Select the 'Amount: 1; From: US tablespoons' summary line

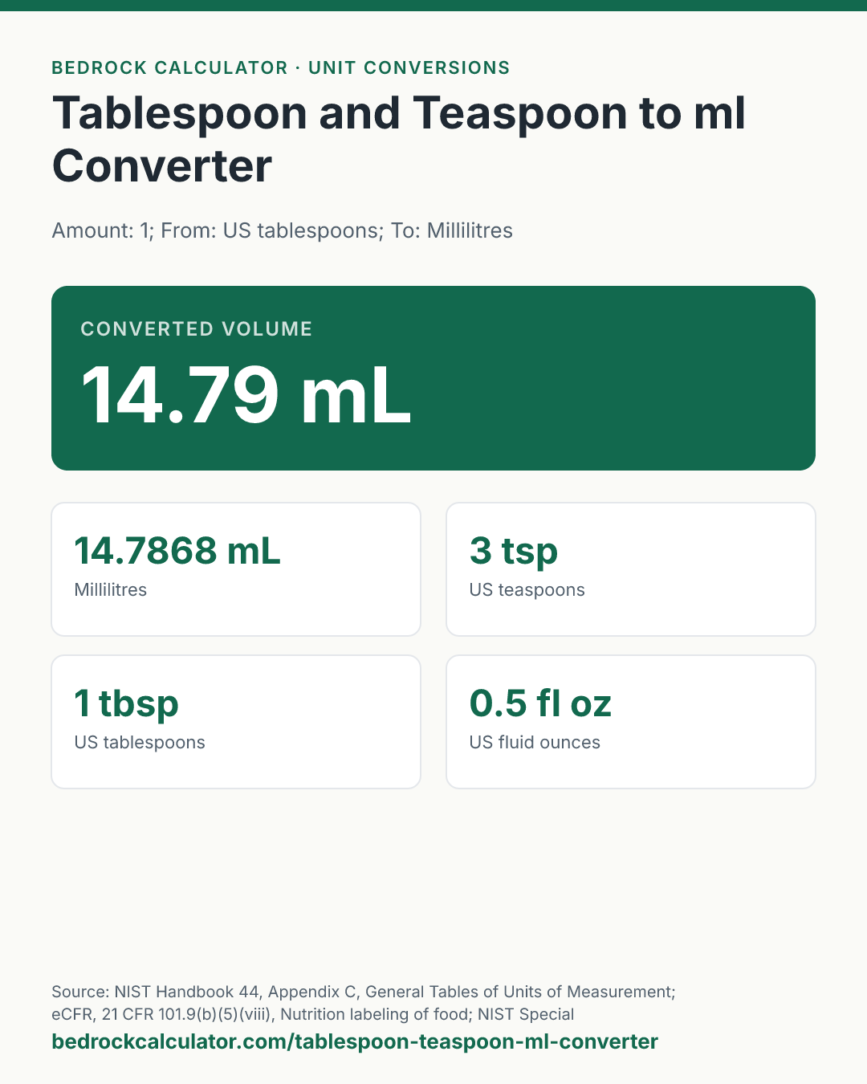283,230
